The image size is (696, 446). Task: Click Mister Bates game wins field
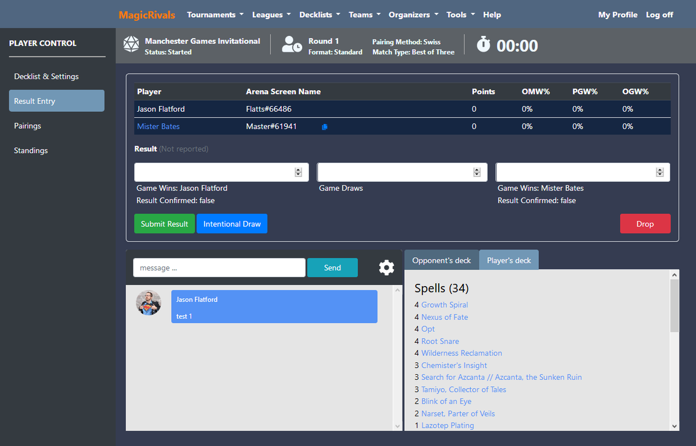tap(583, 172)
